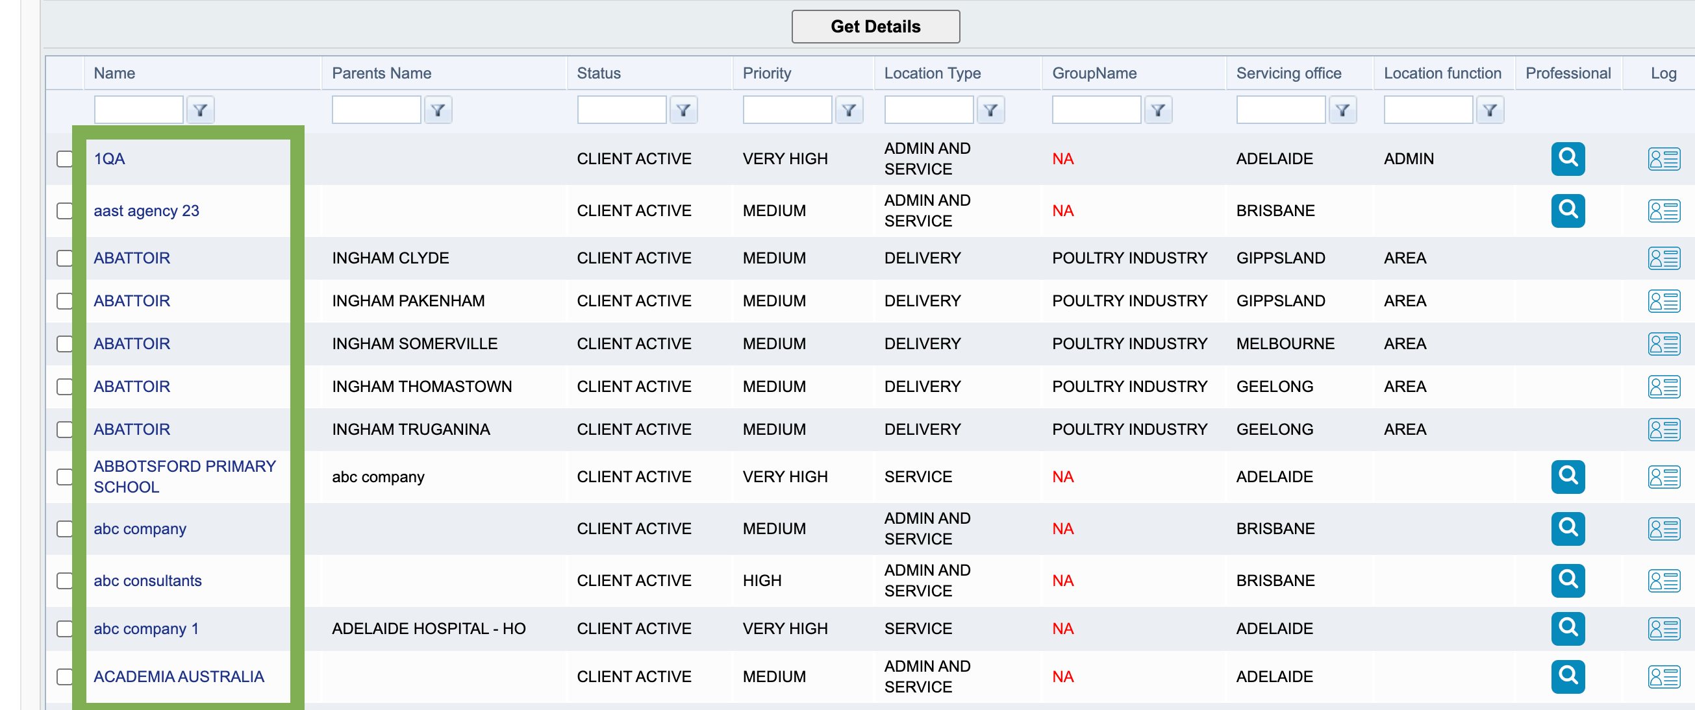Focus the GroupName filter text field
This screenshot has height=710, width=1695.
click(x=1096, y=110)
